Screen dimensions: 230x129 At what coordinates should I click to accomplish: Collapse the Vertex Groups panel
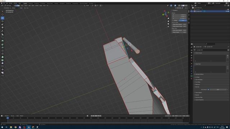[198, 53]
